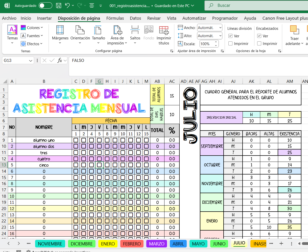Image resolution: width=308 pixels, height=252 pixels.
Task: Uncheck Ver under Líneas división
Action: pos(230,36)
